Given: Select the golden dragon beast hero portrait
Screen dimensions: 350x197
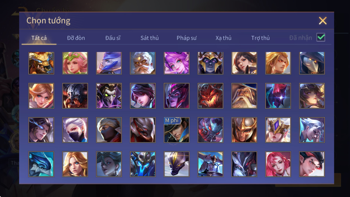Looking at the screenshot, I should pos(41,63).
